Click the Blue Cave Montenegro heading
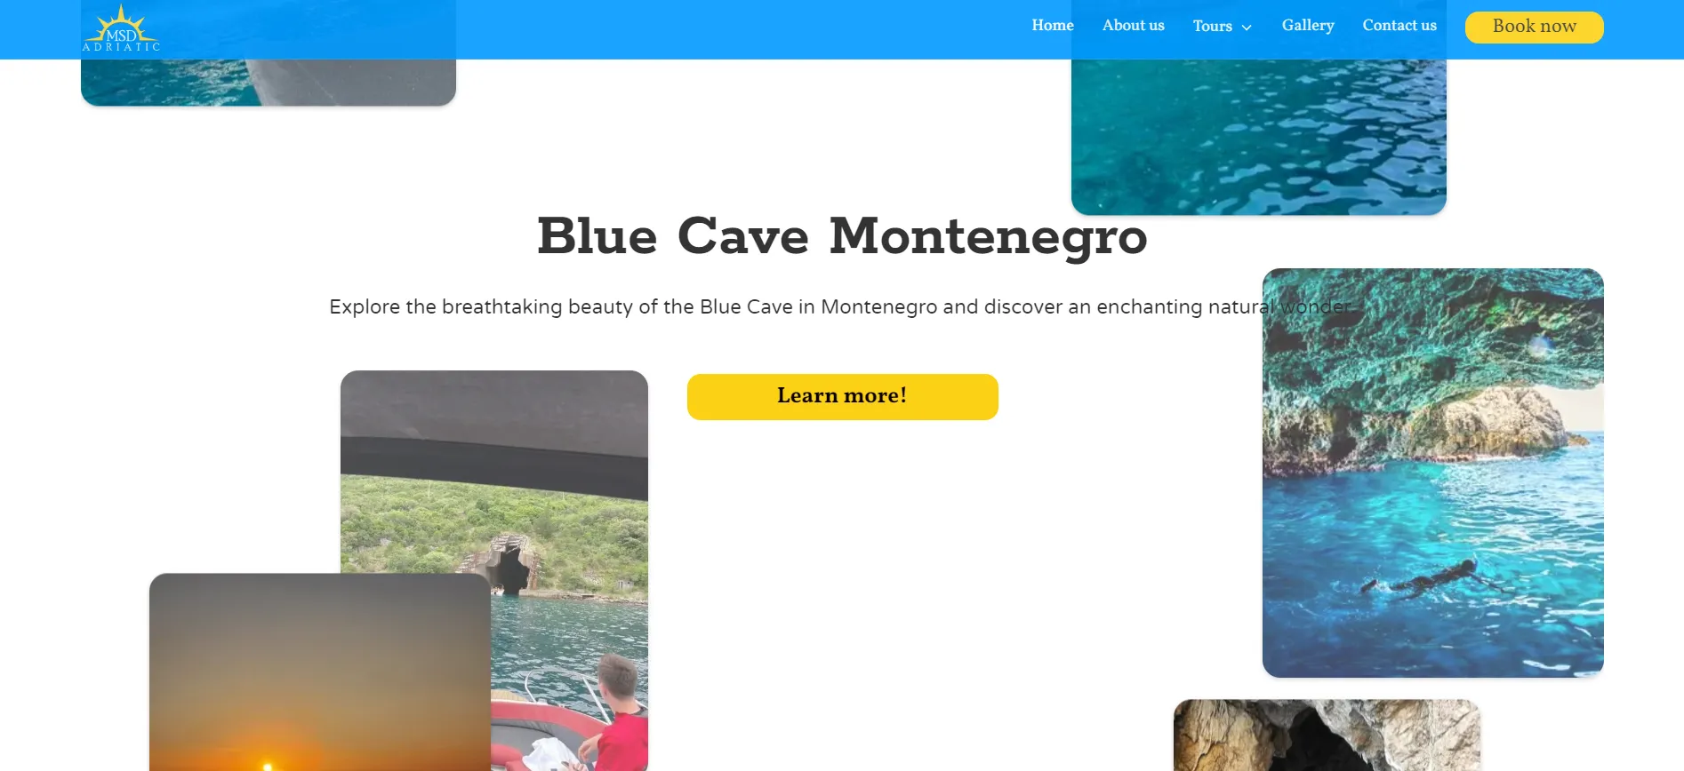The width and height of the screenshot is (1684, 771). point(842,236)
